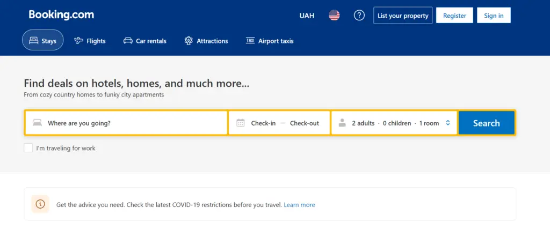Expand the guests and rooms selector arrows
The height and width of the screenshot is (229, 550).
click(x=448, y=123)
